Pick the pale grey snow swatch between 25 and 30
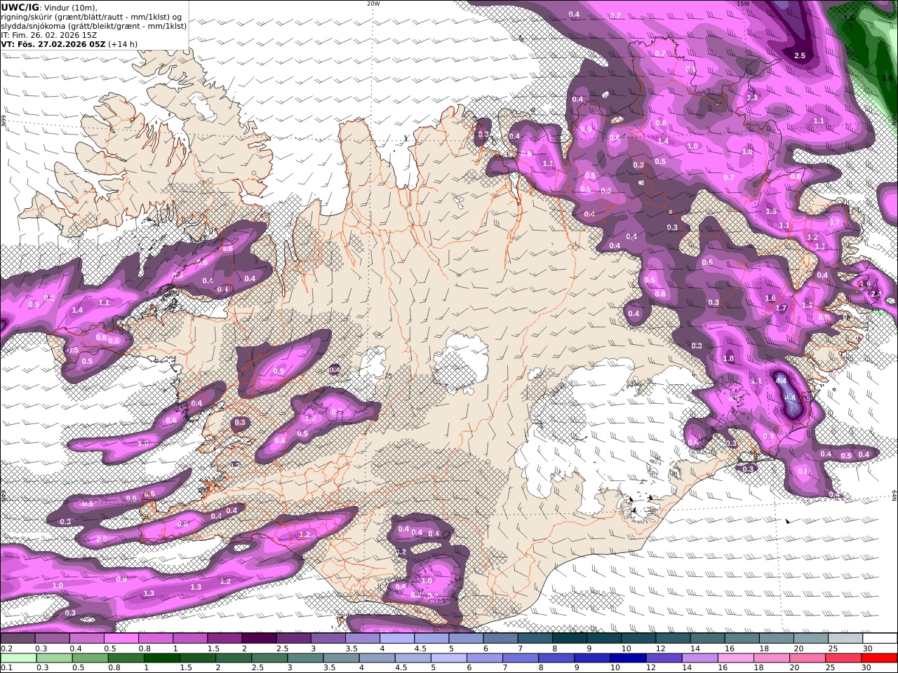898x673 pixels. [x=846, y=638]
